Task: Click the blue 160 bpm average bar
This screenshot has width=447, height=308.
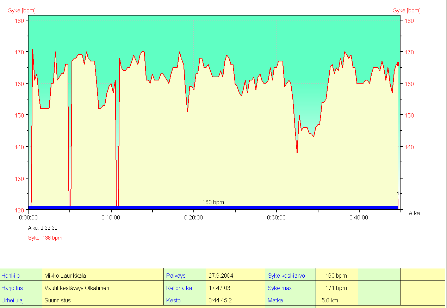Action: (x=213, y=207)
